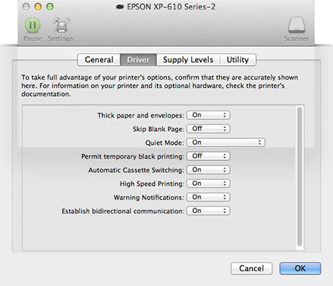The image size is (333, 286).
Task: Open Thick paper and envelopes dropdown
Action: click(208, 115)
